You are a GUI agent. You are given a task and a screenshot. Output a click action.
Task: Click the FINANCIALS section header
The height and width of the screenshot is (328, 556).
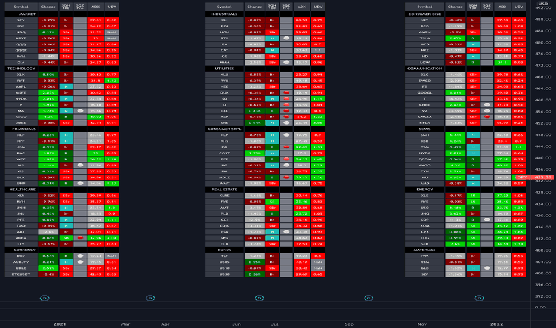tap(24, 129)
